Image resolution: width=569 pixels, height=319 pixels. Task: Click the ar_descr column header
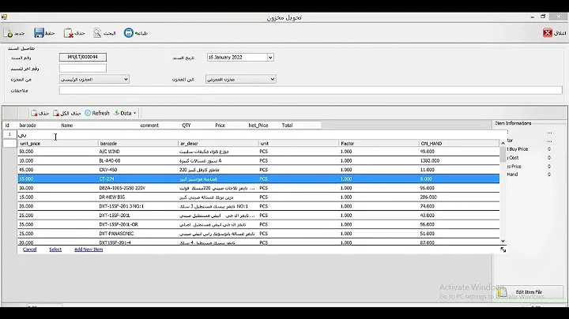(x=218, y=144)
